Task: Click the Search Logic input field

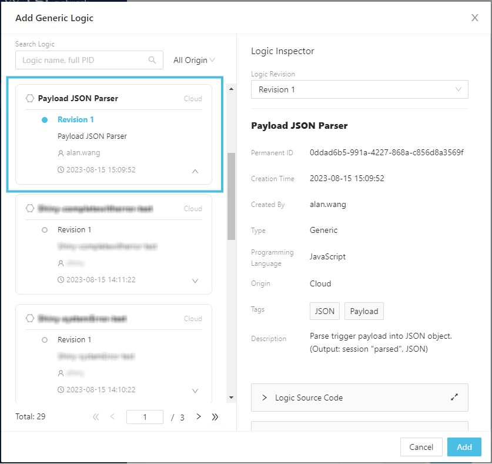Action: [82, 60]
